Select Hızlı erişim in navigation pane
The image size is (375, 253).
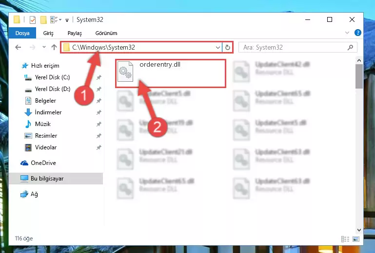click(45, 66)
